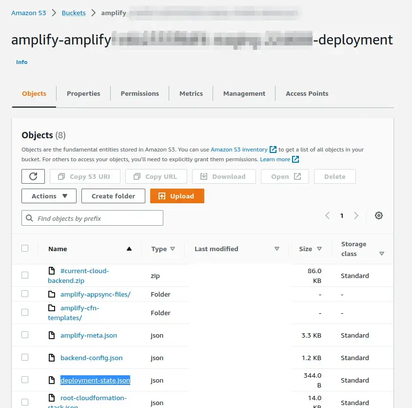Open table preferences gear icon
The image size is (412, 408).
pos(379,215)
